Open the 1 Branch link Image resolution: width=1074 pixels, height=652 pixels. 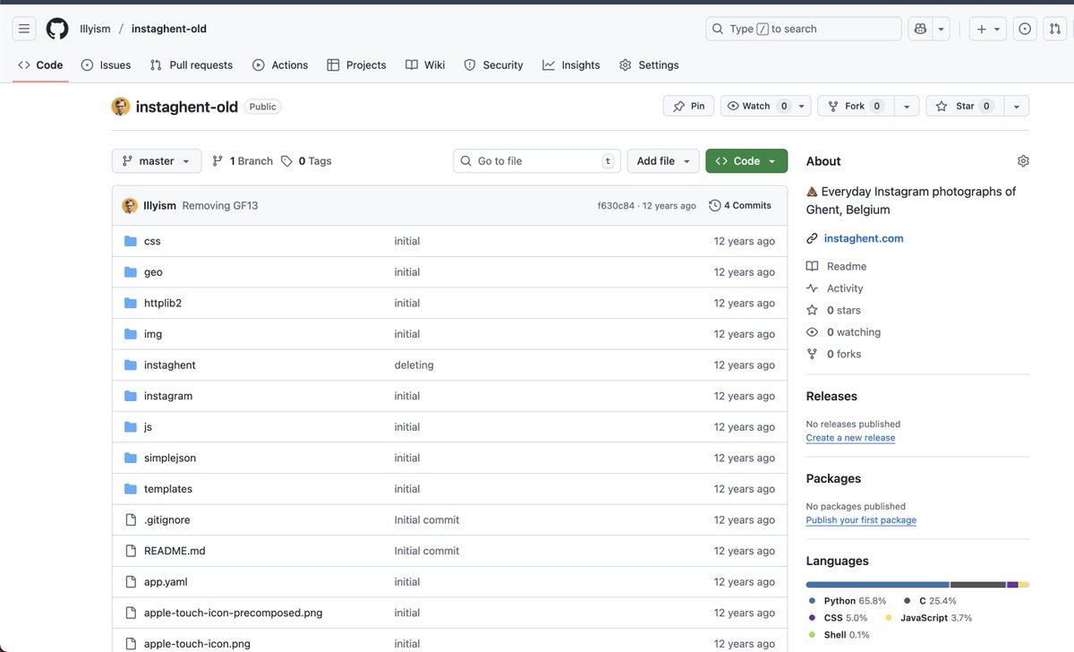[243, 161]
